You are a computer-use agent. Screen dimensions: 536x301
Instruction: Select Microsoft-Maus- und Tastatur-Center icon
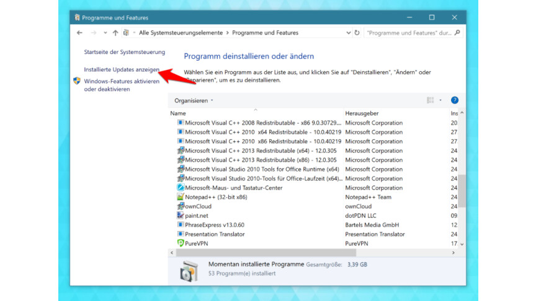click(181, 188)
